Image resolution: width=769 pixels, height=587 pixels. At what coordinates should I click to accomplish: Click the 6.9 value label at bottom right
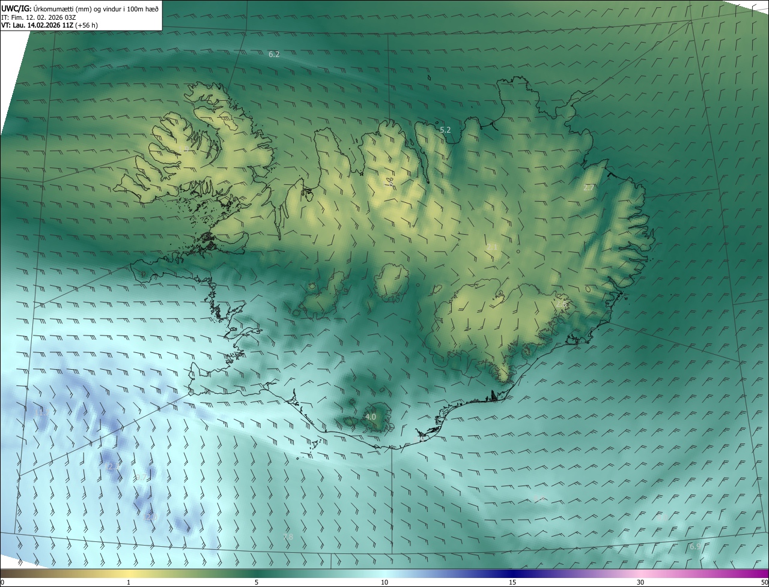[x=695, y=546]
